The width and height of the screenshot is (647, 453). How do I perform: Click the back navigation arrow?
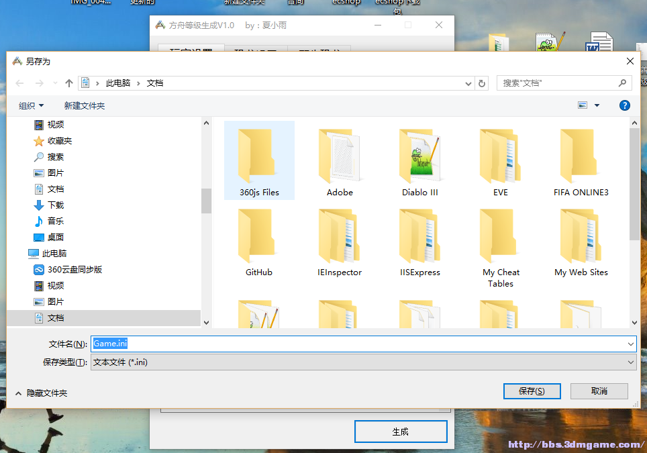19,83
